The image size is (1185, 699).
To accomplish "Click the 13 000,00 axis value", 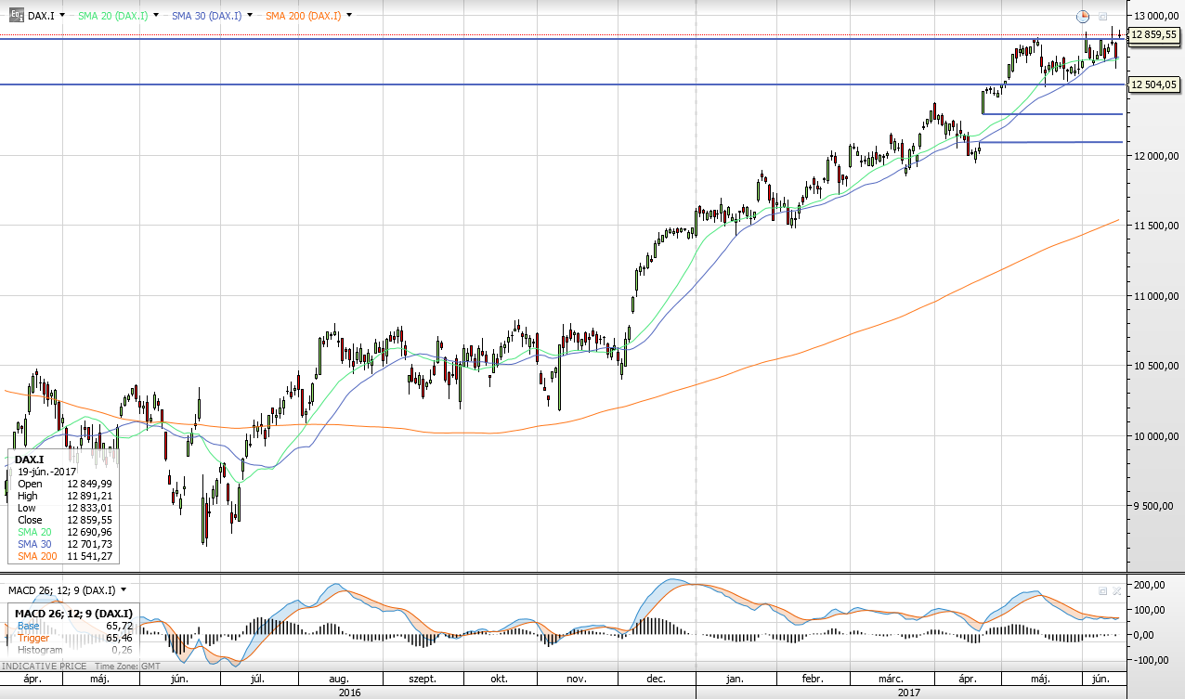I will click(1154, 16).
